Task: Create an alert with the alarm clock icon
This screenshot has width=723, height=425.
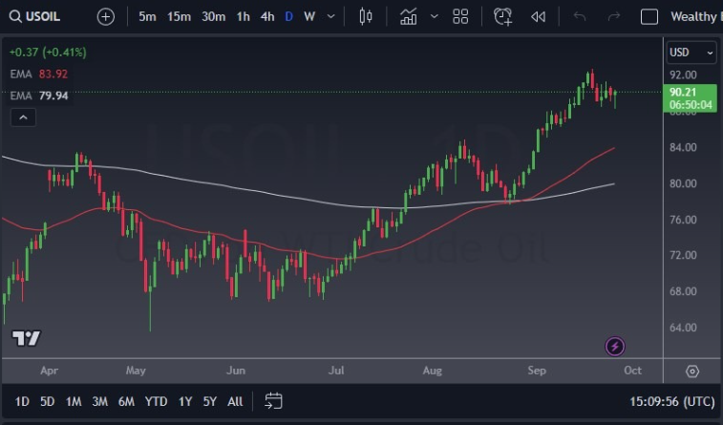Action: coord(502,16)
